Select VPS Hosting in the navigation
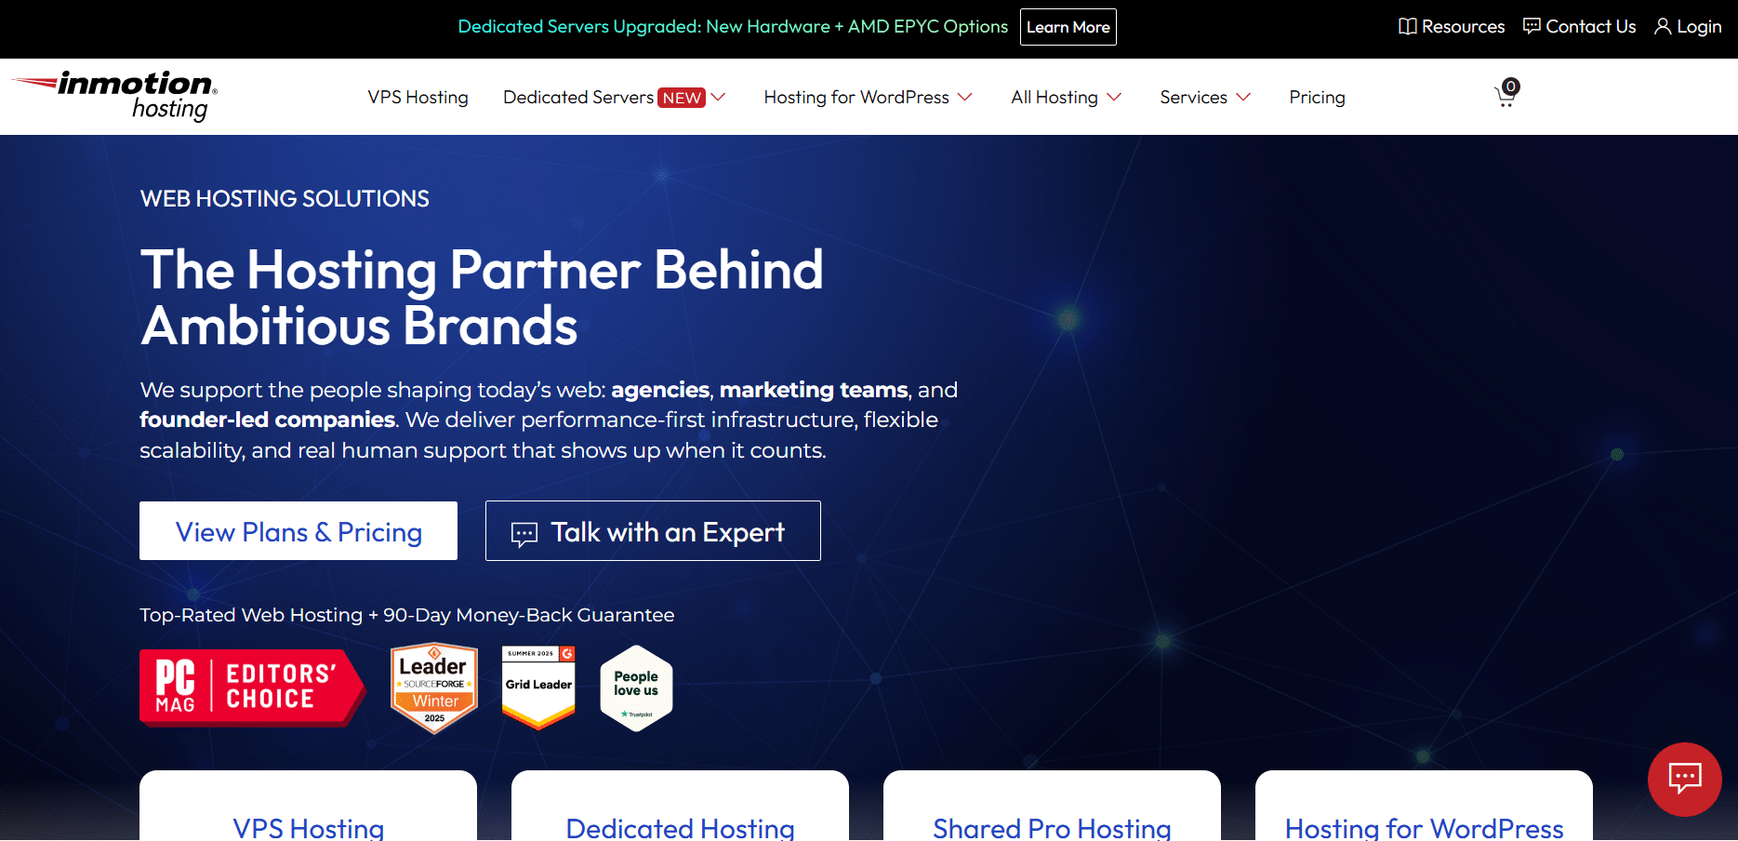Image resolution: width=1738 pixels, height=841 pixels. pos(418,97)
